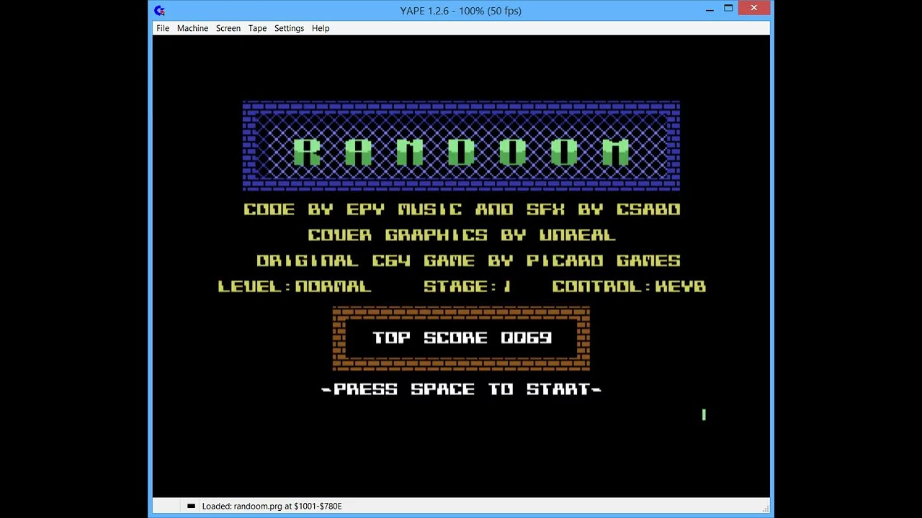Screen dimensions: 922x518
Task: Open the Help menu
Action: pyautogui.click(x=321, y=28)
